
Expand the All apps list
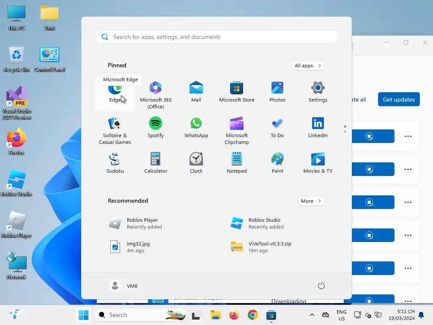click(308, 66)
